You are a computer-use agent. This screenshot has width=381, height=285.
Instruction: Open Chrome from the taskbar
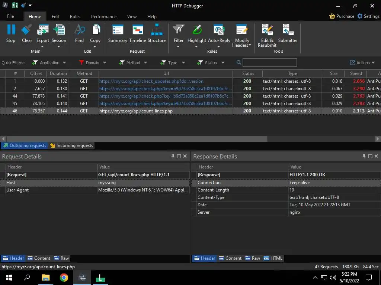[64, 278]
